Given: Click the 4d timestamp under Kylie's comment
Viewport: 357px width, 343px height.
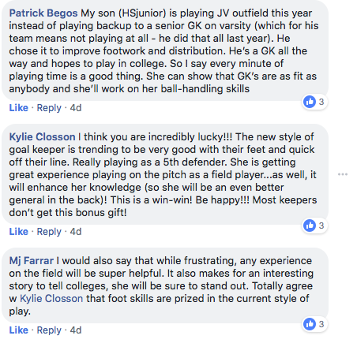Looking at the screenshot, I should [76, 232].
